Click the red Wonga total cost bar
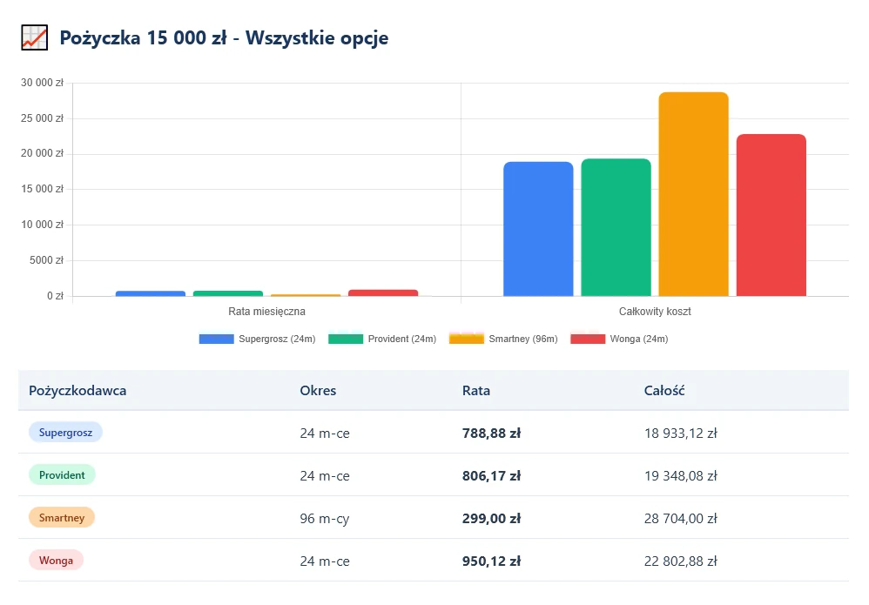This screenshot has height=605, width=869. click(771, 215)
